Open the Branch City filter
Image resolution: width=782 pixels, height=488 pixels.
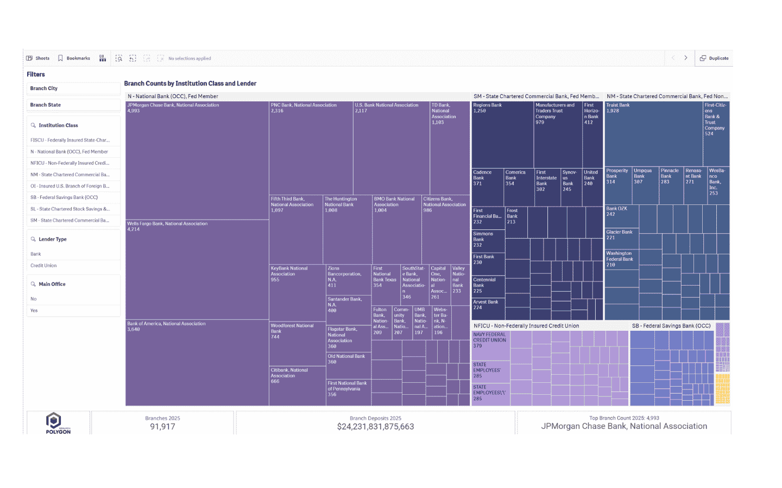click(73, 88)
